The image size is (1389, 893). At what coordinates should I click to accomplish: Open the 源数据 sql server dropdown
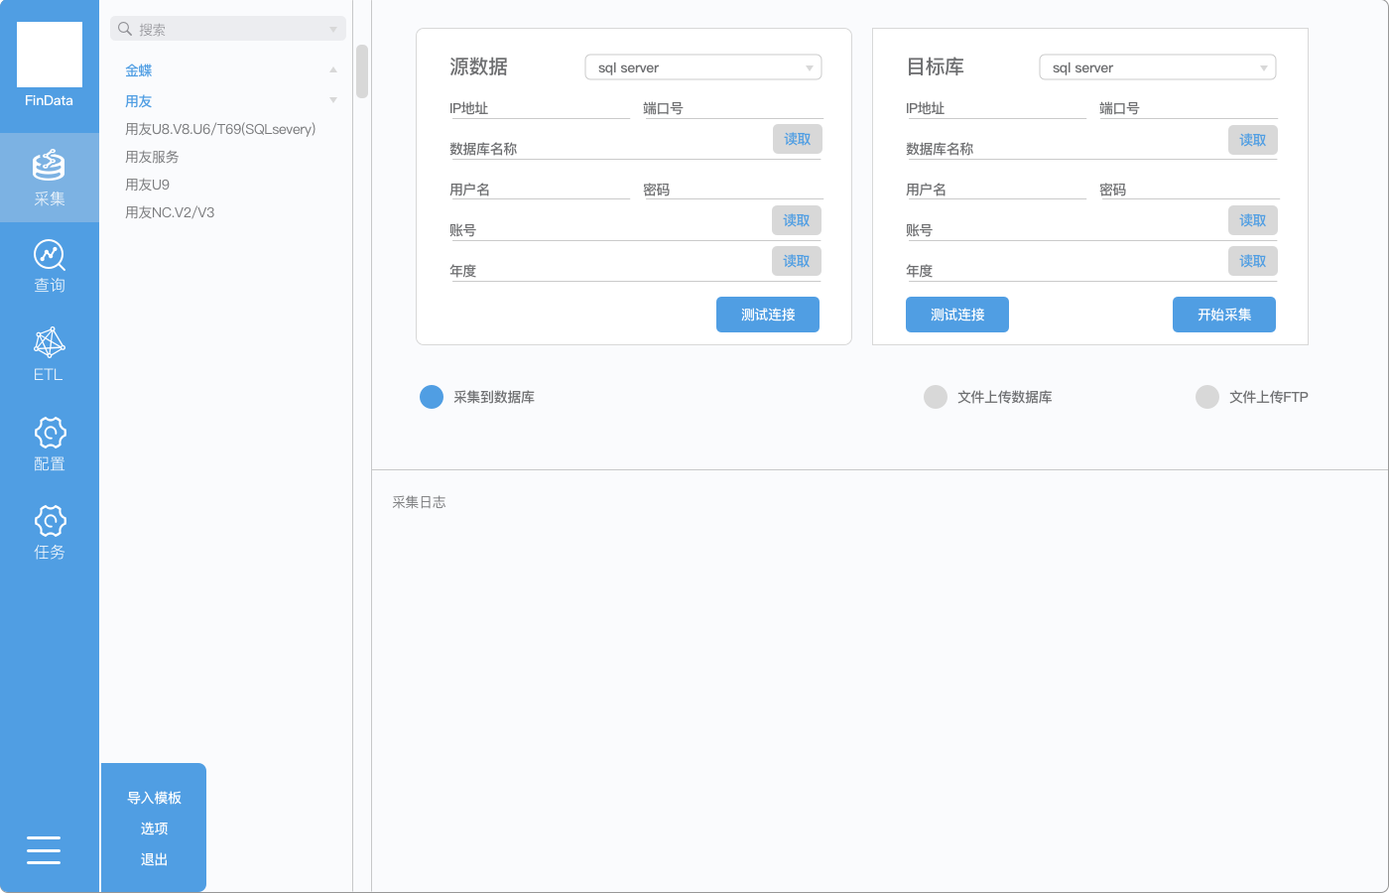point(702,66)
